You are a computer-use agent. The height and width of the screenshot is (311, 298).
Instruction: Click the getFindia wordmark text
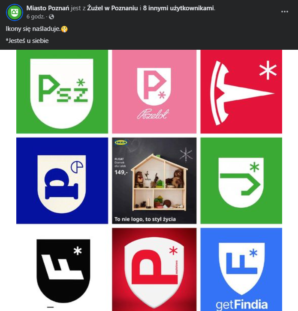point(241,305)
